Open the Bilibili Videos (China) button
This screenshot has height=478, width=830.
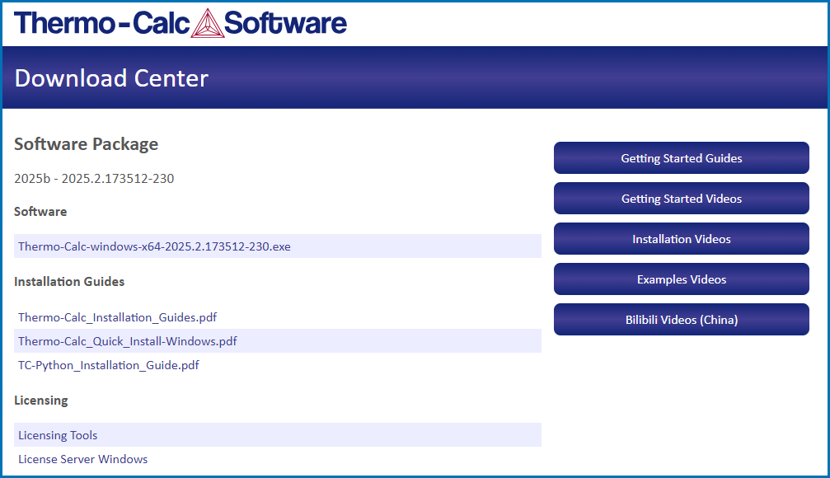pos(682,320)
